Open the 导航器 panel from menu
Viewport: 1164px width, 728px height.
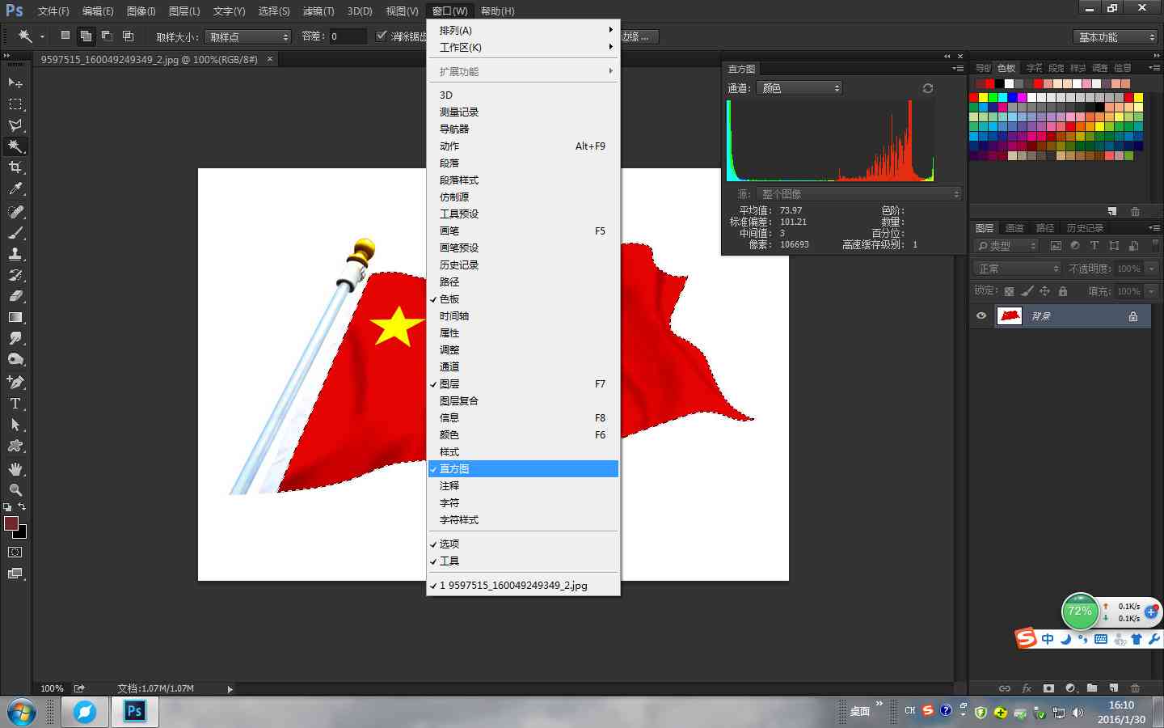[523, 129]
